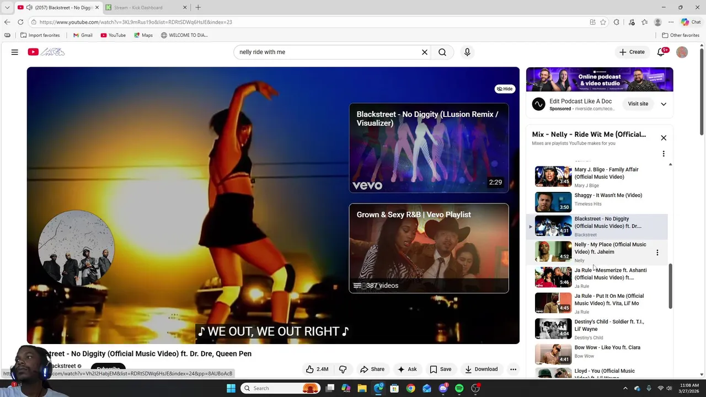This screenshot has width=706, height=397.
Task: Save the video to a playlist
Action: coord(441,369)
